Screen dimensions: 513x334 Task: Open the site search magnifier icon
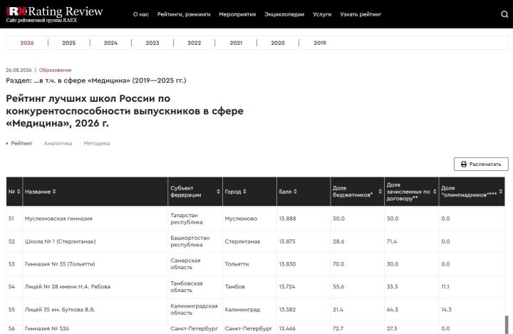tap(504, 14)
